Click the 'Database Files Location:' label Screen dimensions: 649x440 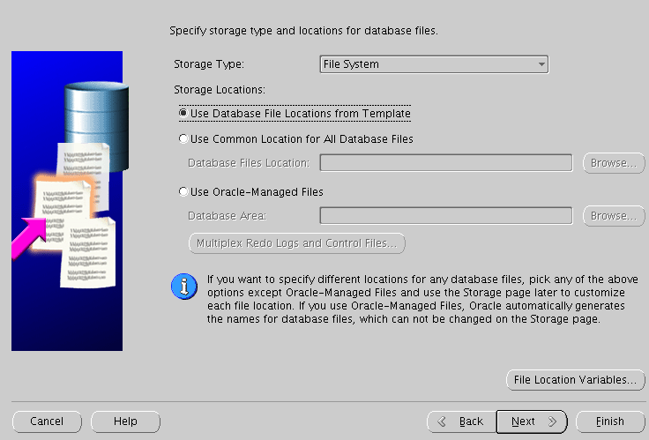tap(249, 162)
